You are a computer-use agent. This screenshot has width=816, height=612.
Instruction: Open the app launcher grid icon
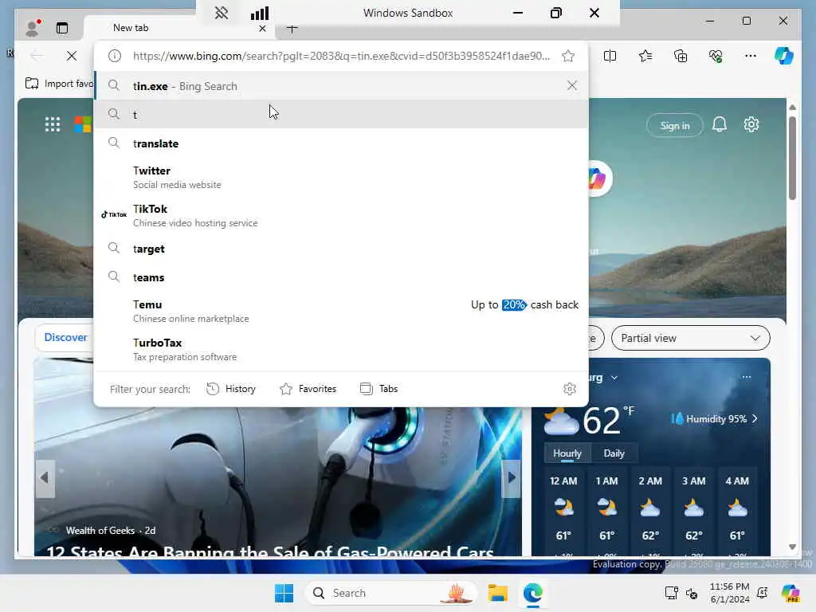52,124
